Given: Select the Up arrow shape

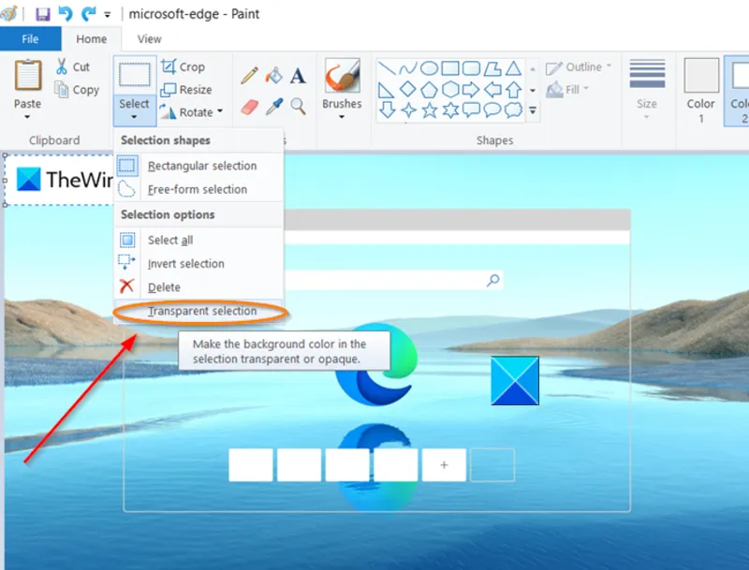Looking at the screenshot, I should [x=513, y=89].
